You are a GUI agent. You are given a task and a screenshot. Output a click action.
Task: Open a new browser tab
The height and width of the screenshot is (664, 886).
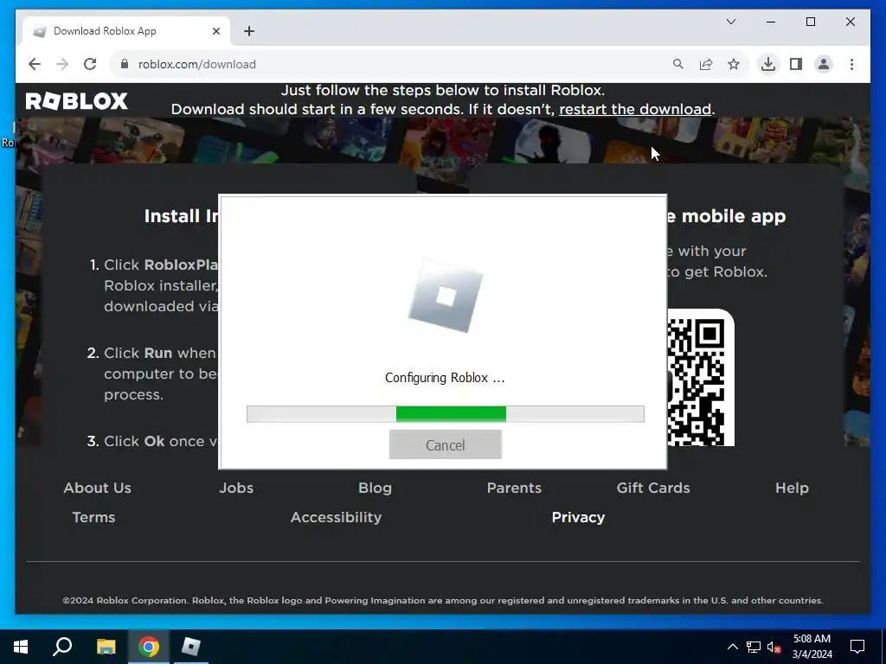point(249,31)
